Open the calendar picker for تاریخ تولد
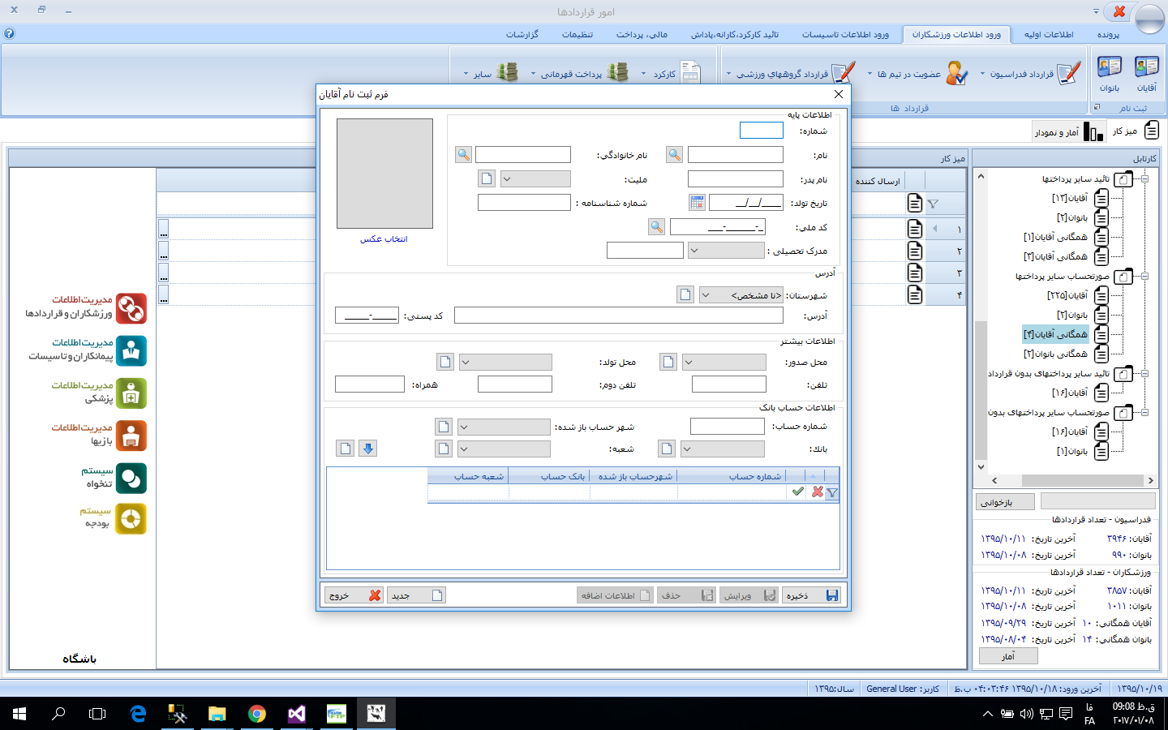 tap(697, 202)
